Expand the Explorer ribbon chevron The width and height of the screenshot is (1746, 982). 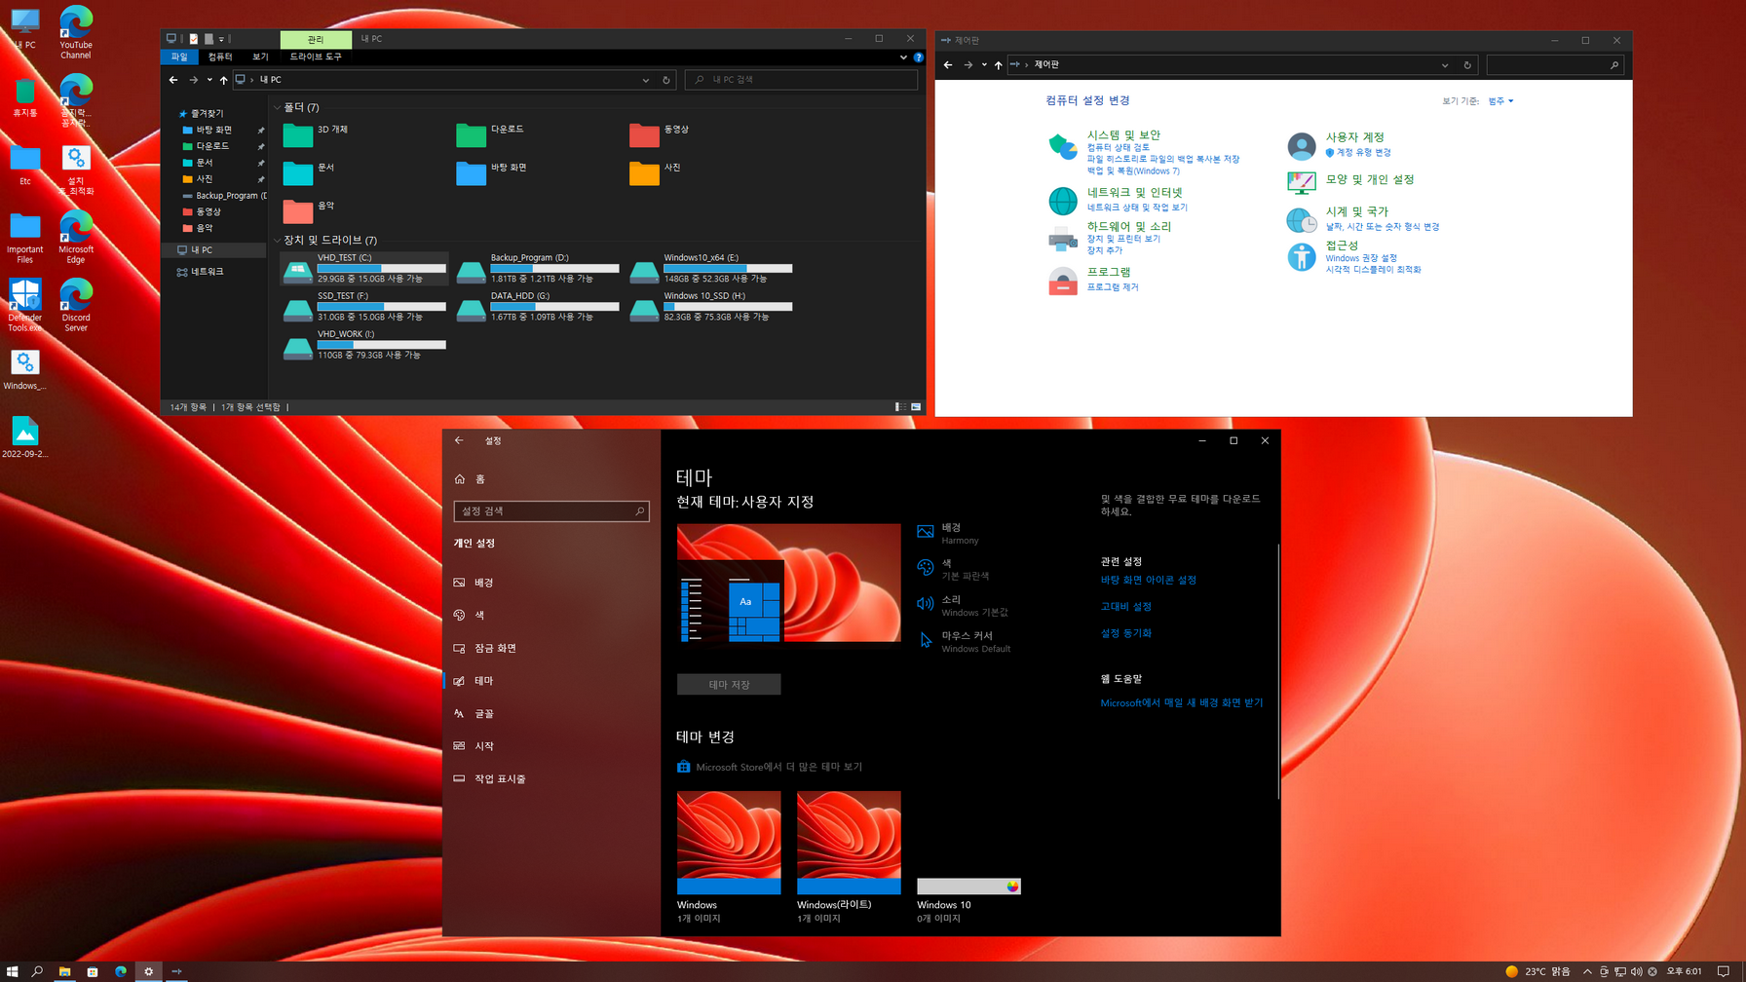click(903, 57)
